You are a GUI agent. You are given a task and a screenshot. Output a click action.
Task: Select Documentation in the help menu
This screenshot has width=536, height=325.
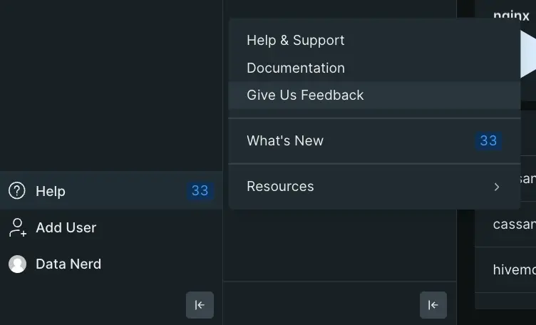296,68
